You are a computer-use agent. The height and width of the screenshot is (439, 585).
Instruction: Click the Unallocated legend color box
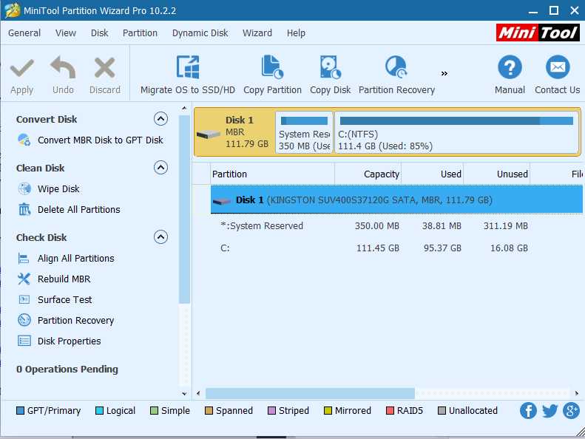pyautogui.click(x=442, y=411)
